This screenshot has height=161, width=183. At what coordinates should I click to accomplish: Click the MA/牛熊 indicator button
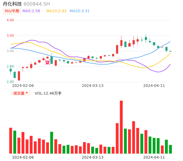12,11
